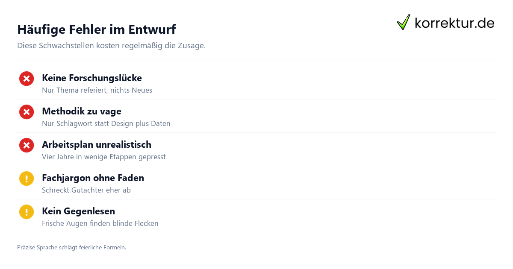The image size is (513, 269).
Task: Select the Kein Gegenlesen title
Action: click(78, 211)
